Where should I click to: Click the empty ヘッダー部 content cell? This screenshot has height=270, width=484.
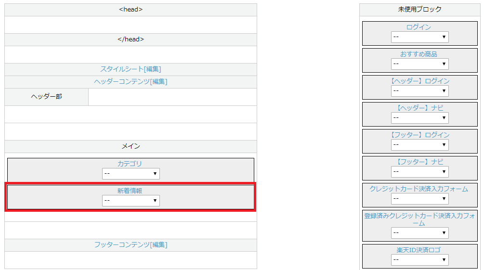[x=172, y=97]
